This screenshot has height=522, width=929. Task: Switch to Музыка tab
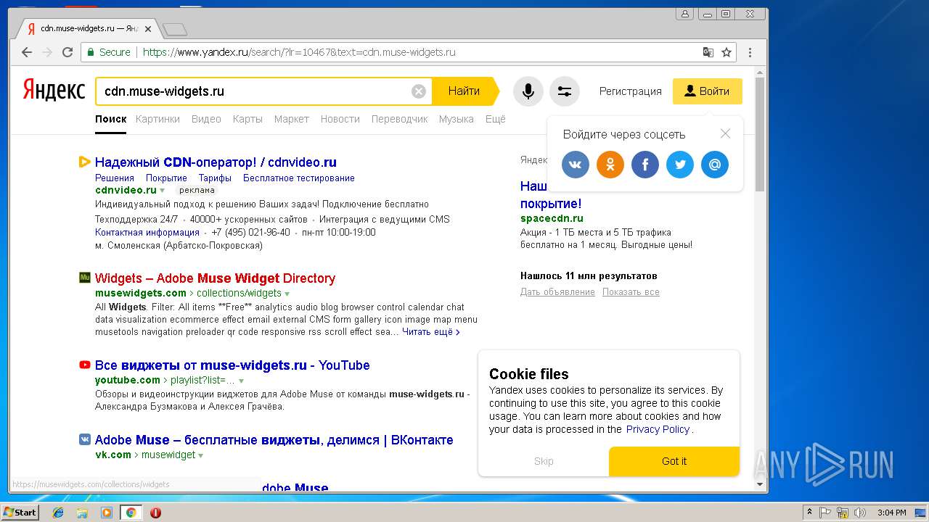tap(457, 119)
